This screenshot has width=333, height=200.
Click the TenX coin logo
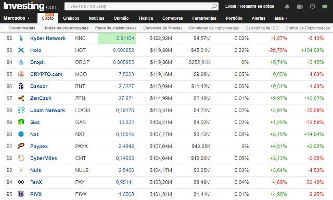[x=21, y=182]
